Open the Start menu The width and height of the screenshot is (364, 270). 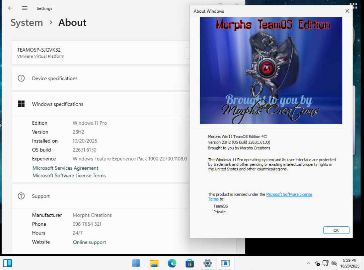point(136,263)
